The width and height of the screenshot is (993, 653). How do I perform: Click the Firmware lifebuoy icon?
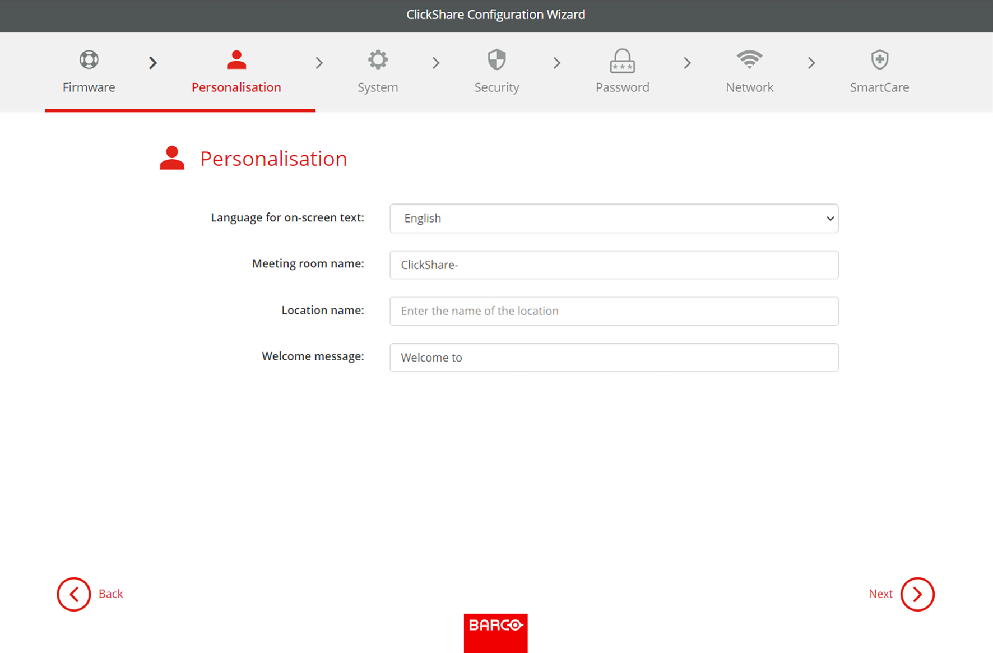pos(89,59)
